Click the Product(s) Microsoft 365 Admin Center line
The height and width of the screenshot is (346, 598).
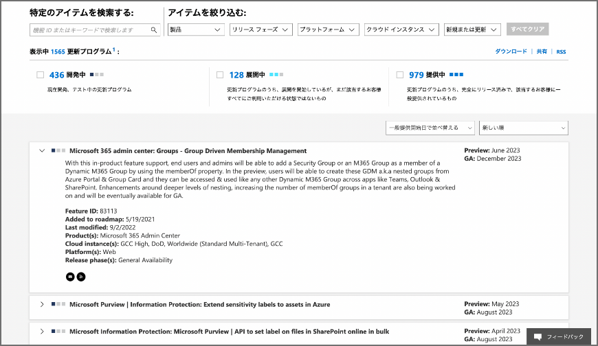pos(122,236)
